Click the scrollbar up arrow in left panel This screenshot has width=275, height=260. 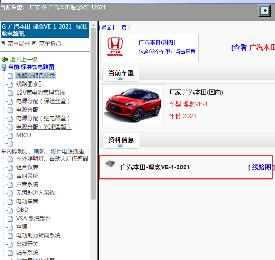[x=93, y=25]
